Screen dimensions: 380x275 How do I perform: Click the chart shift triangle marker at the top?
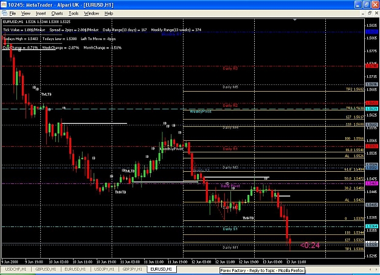[x=295, y=19]
